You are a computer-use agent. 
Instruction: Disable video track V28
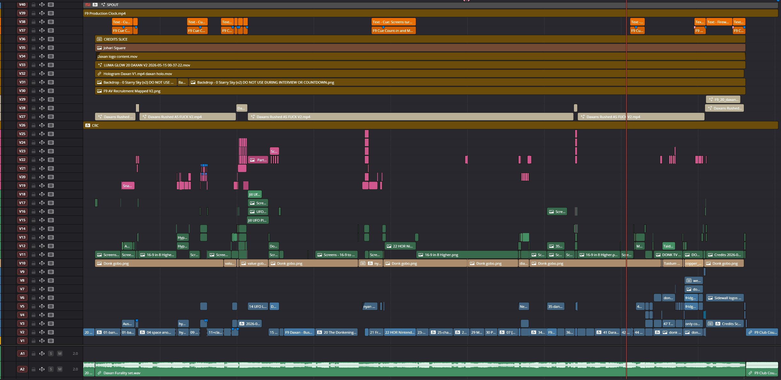click(x=51, y=108)
